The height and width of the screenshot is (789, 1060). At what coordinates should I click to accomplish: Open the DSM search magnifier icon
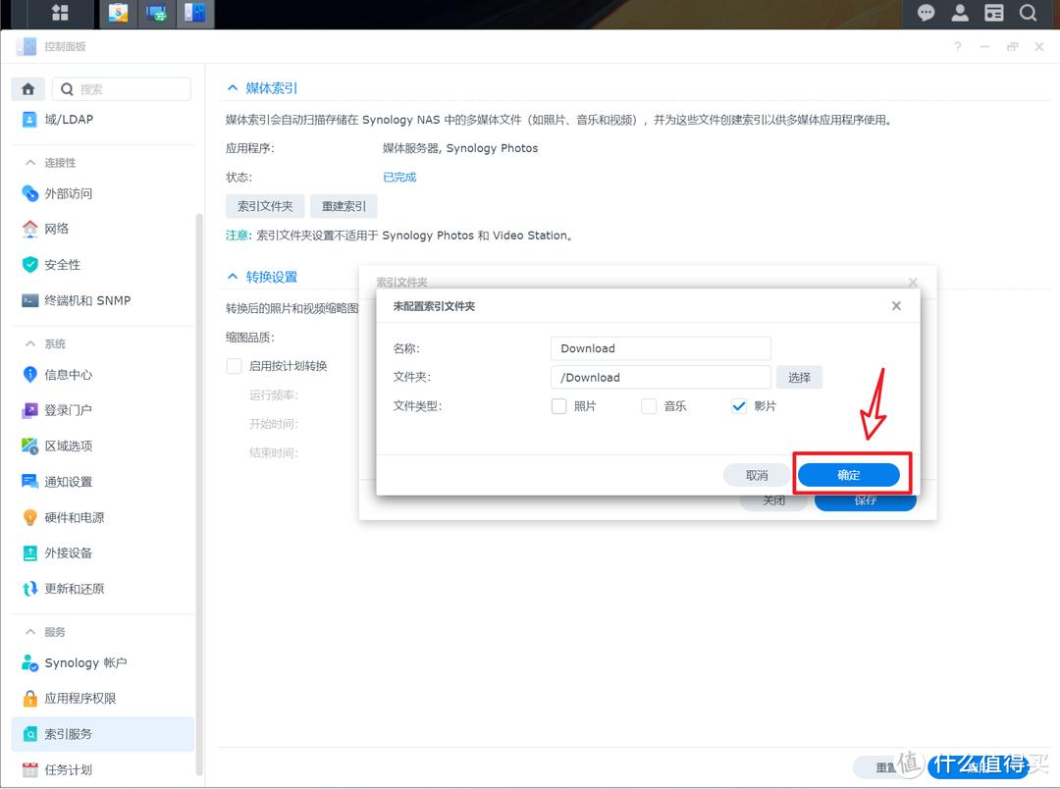point(1029,13)
